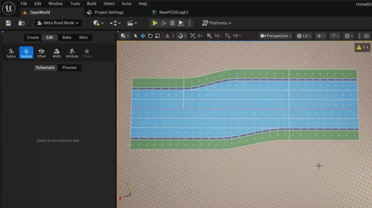Open the File menu

tap(24, 4)
